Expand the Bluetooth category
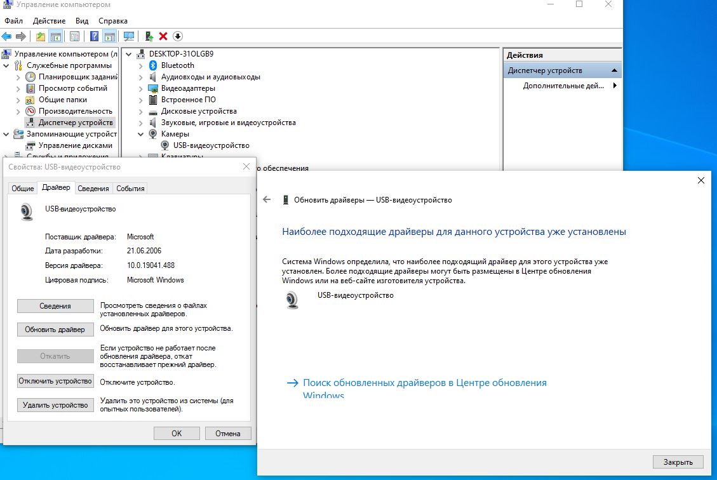Viewport: 717px width, 480px height. 141,65
